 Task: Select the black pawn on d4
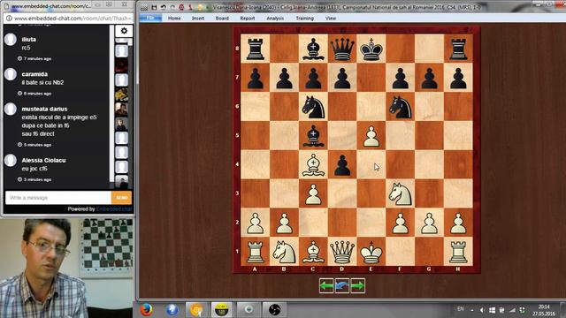click(x=342, y=164)
